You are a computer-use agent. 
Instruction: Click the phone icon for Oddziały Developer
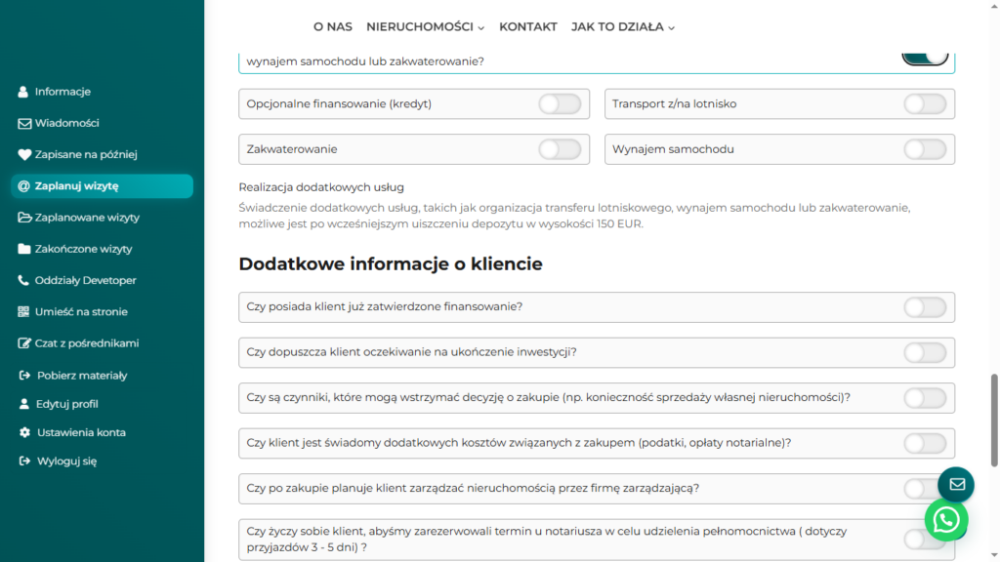tap(24, 280)
